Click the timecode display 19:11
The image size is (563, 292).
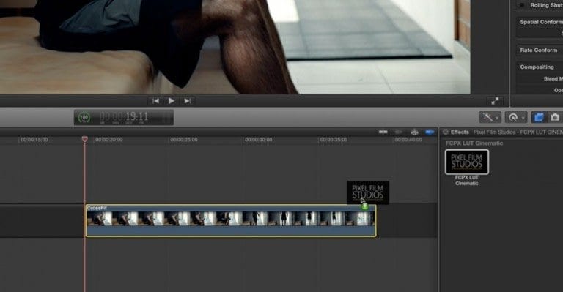tap(124, 117)
